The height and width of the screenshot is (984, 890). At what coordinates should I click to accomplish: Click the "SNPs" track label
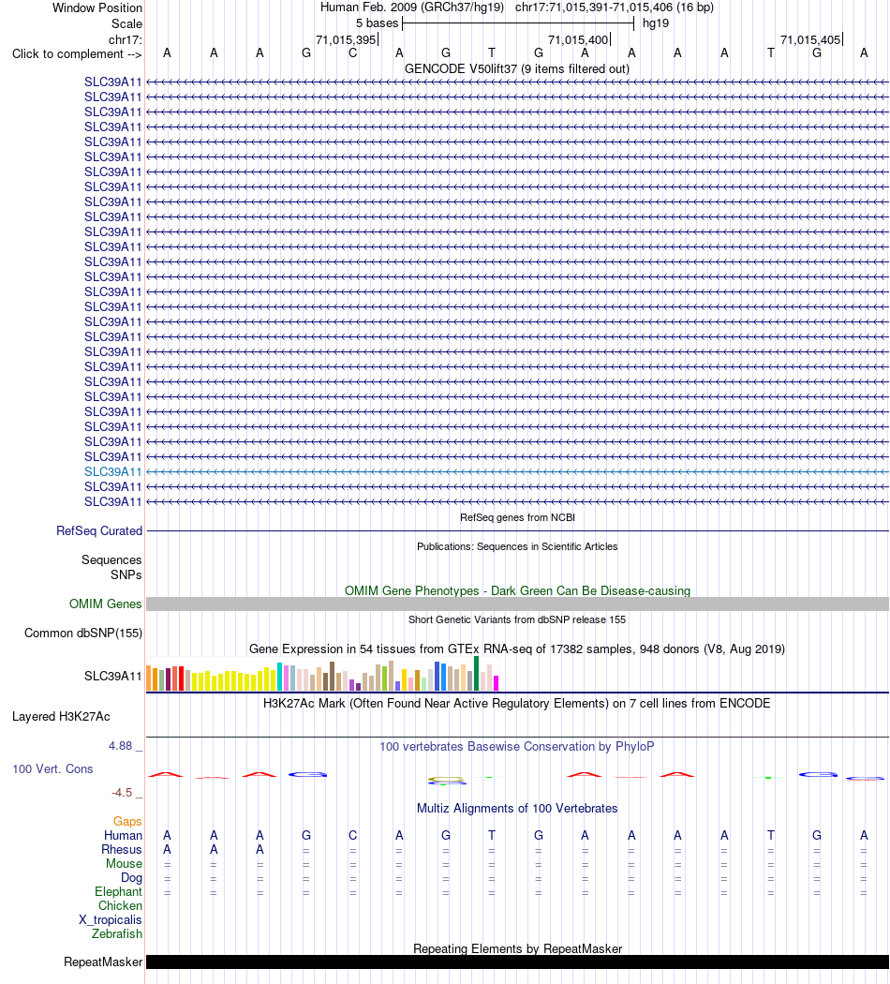tap(126, 574)
